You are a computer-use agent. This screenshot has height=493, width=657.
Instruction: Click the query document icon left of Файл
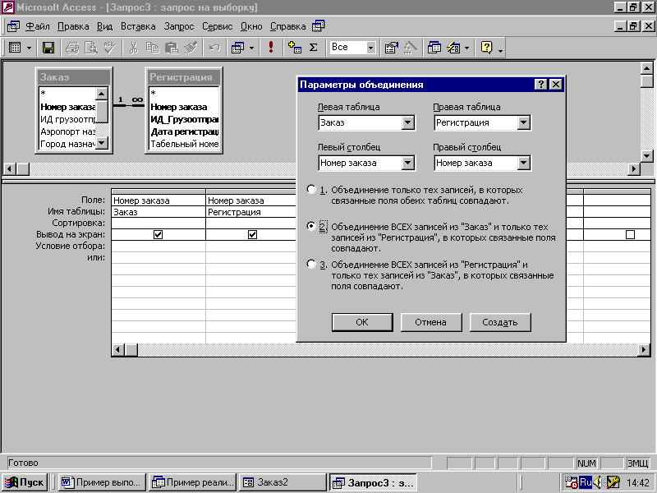point(13,26)
